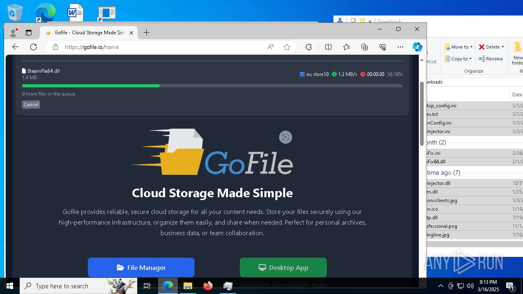Collapse the 'onth (2)' group header

[436, 143]
